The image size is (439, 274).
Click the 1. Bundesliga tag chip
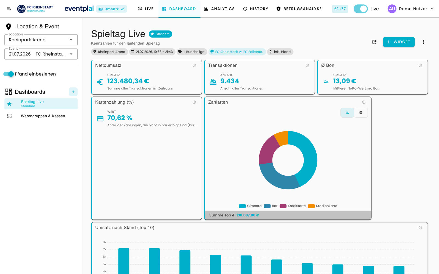(191, 52)
